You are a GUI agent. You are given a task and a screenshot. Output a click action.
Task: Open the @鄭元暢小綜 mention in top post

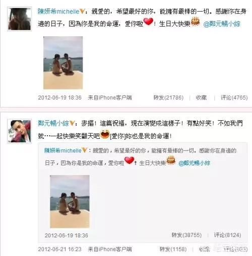click(222, 24)
